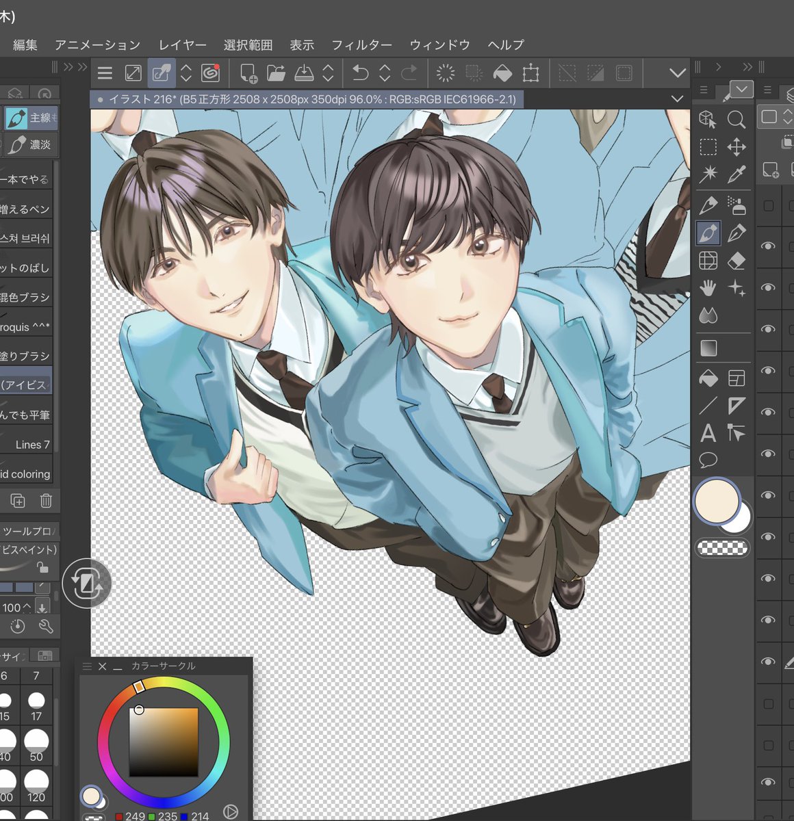This screenshot has height=821, width=794.
Task: Open the canvas tab list chevron
Action: pos(677,99)
